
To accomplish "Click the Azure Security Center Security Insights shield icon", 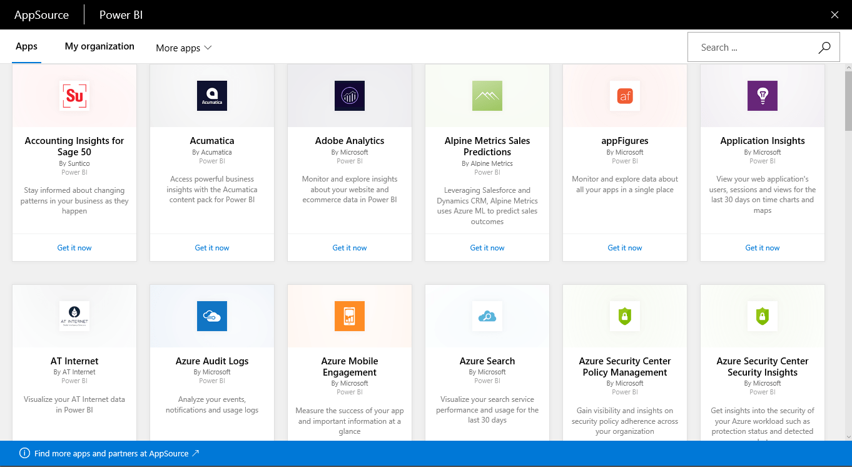I will coord(763,316).
